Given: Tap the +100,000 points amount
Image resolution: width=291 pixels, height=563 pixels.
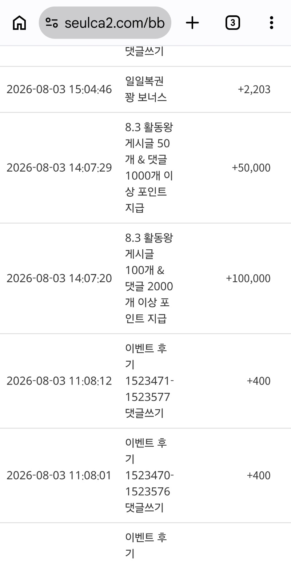Looking at the screenshot, I should pos(248,278).
